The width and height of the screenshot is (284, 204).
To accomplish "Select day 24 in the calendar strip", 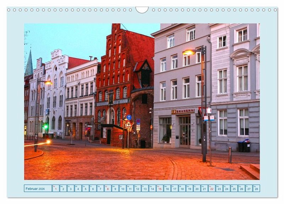I will pyautogui.click(x=226, y=188).
